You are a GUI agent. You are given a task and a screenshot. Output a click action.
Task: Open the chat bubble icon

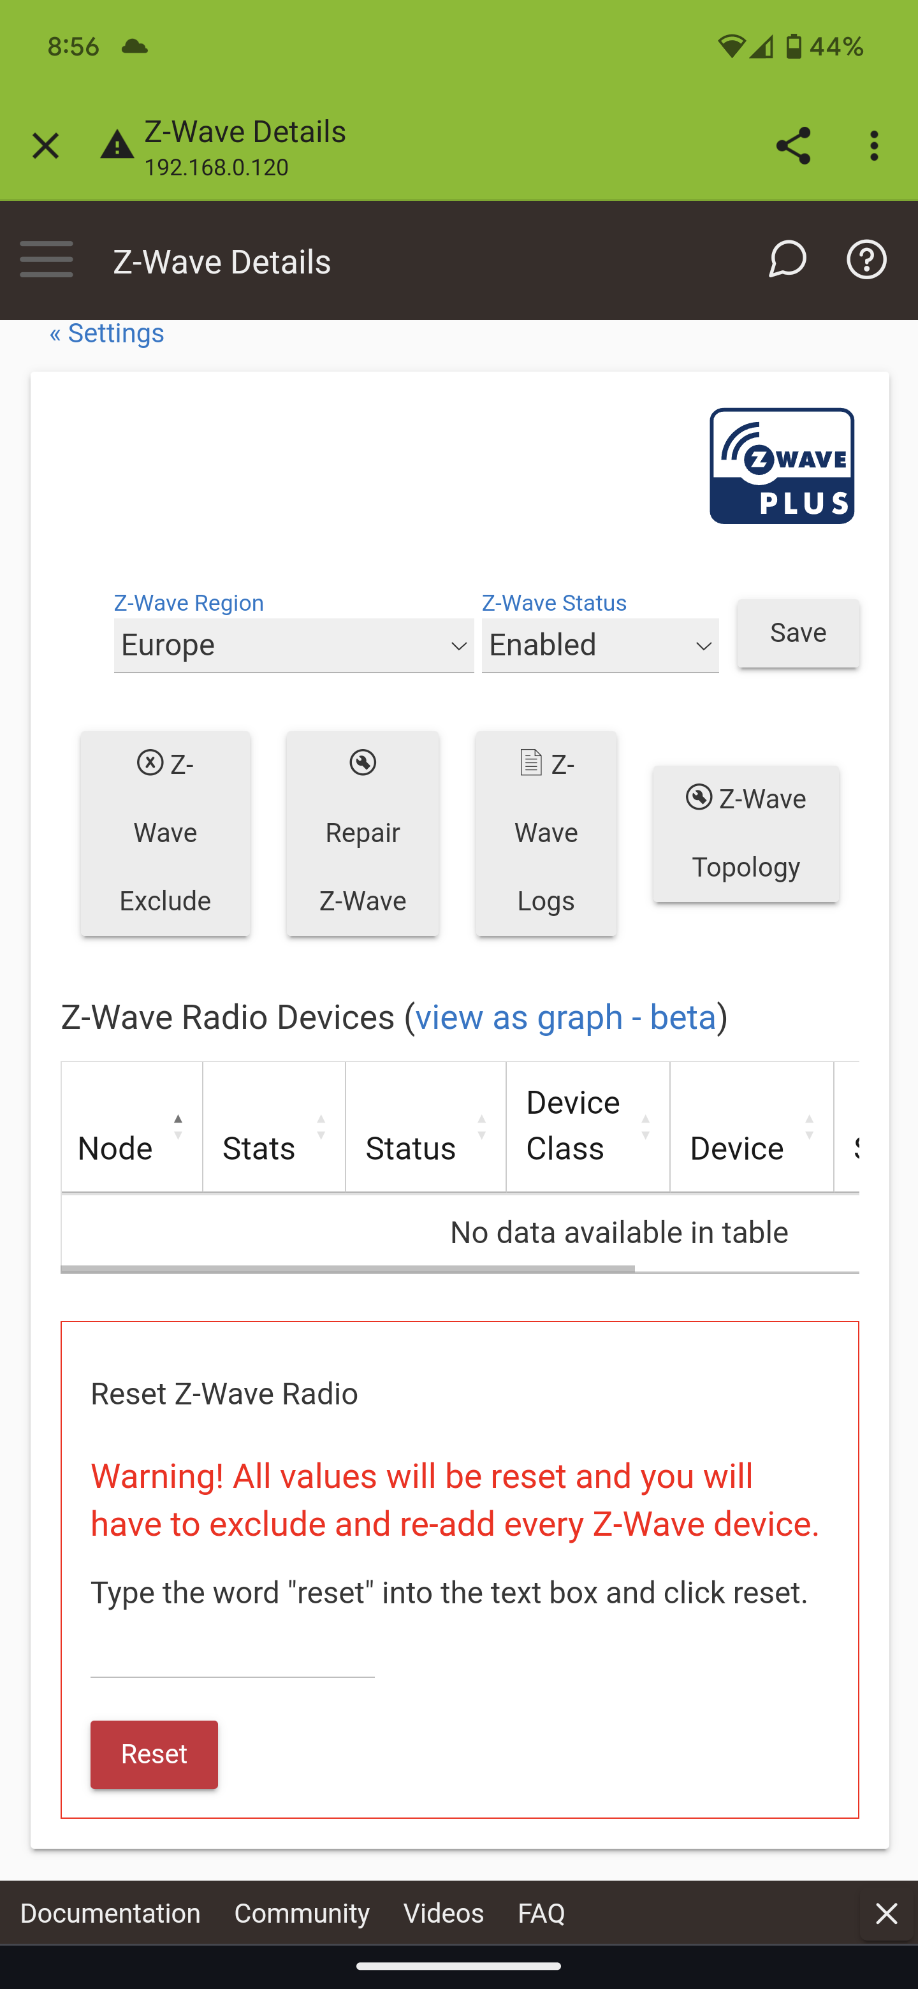(x=787, y=259)
